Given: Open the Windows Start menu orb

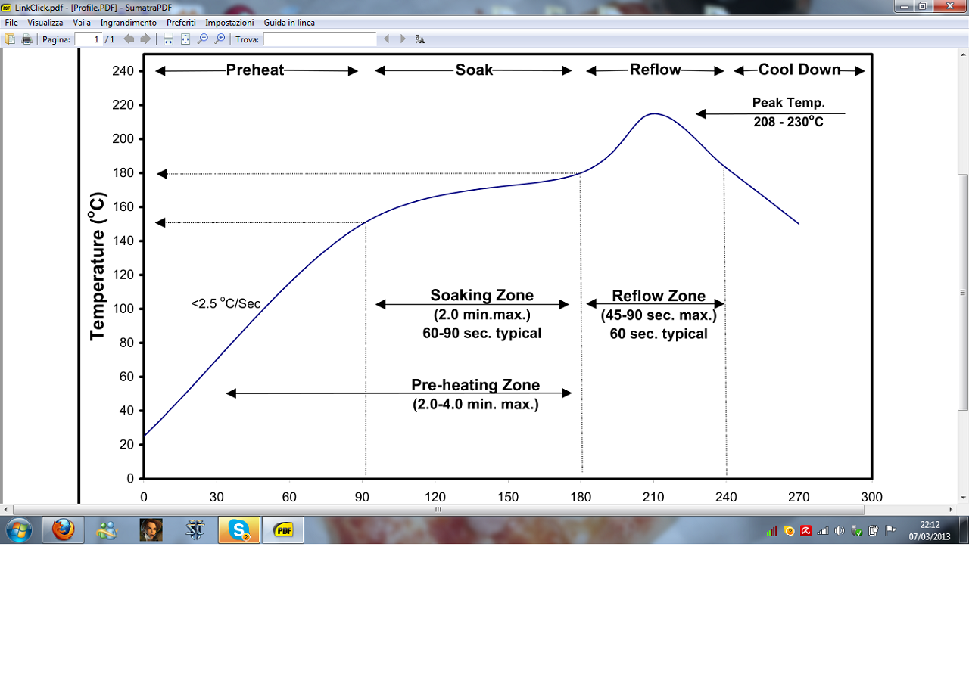Looking at the screenshot, I should pos(19,530).
